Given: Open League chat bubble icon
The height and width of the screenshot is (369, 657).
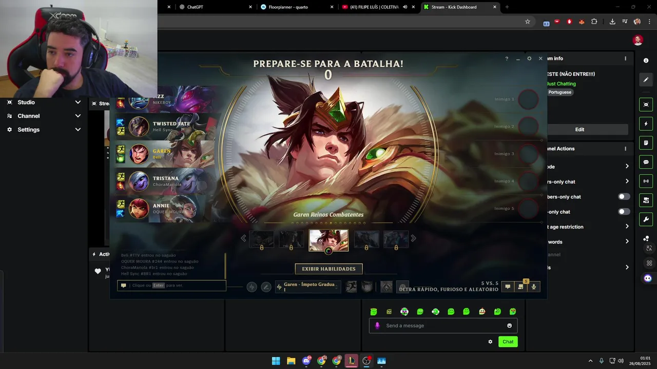Looking at the screenshot, I should coord(508,287).
